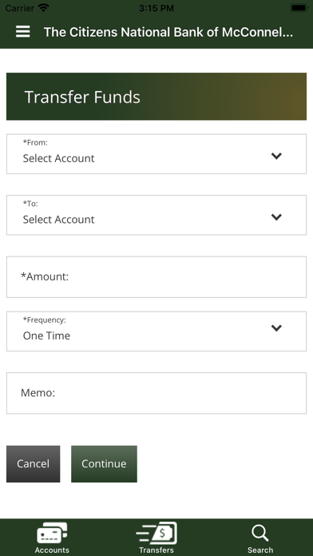
Task: Focus the Amount input field
Action: tap(156, 277)
